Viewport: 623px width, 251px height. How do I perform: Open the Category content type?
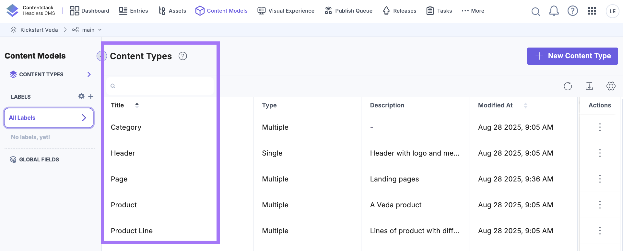click(x=126, y=127)
